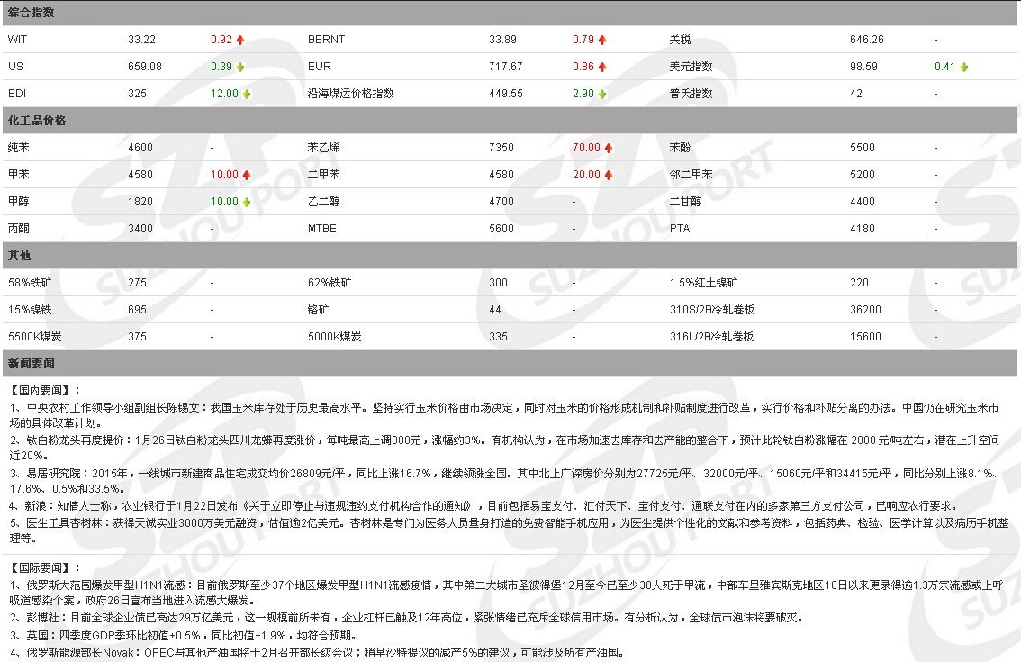Click the red up arrow beside 苯乙烯 70.00

tap(609, 148)
